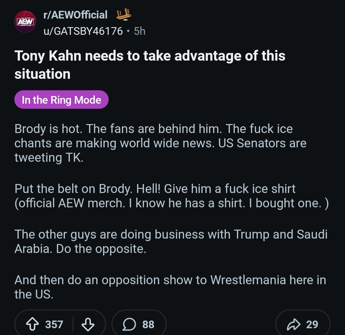Click paragraph starting Brody is hot
This screenshot has width=345, height=335.
click(160, 143)
